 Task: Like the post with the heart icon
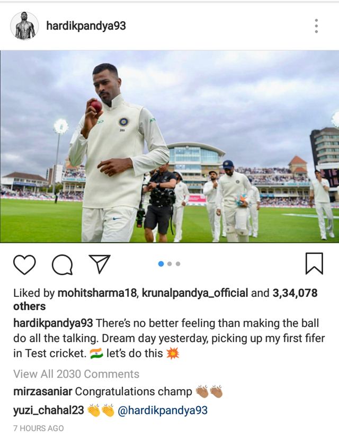24,265
